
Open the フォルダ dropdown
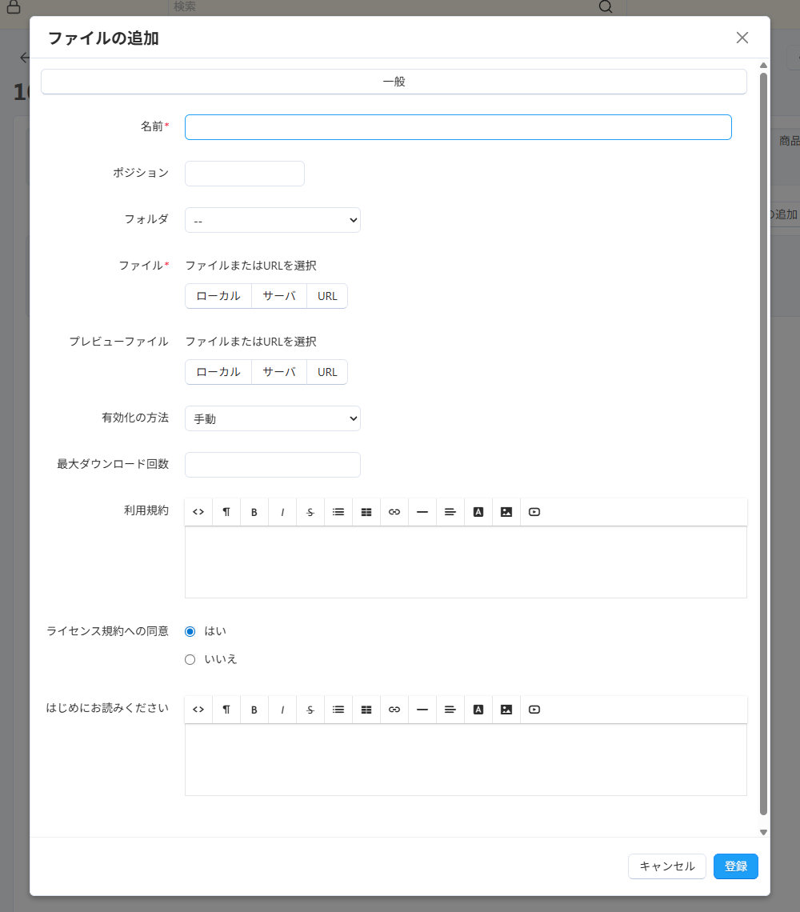272,219
